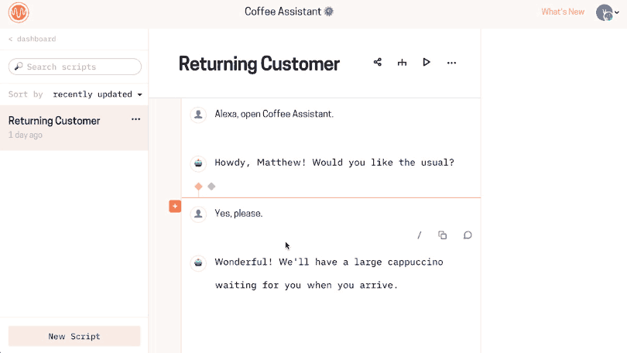The width and height of the screenshot is (627, 353).
Task: Click the orange plus add-line button
Action: (175, 206)
